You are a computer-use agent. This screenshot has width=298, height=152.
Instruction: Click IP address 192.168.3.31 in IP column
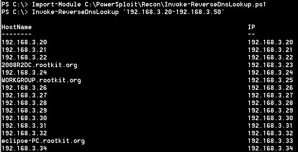pos(270,126)
